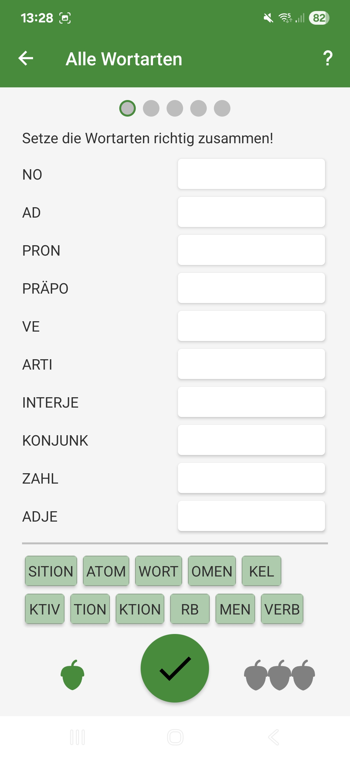Go back using the arrow icon
This screenshot has width=350, height=760.
tap(26, 58)
